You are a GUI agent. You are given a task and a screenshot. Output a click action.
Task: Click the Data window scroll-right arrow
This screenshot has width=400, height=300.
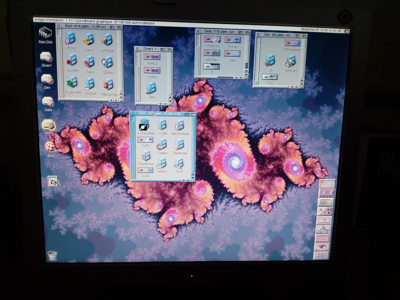click(241, 78)
